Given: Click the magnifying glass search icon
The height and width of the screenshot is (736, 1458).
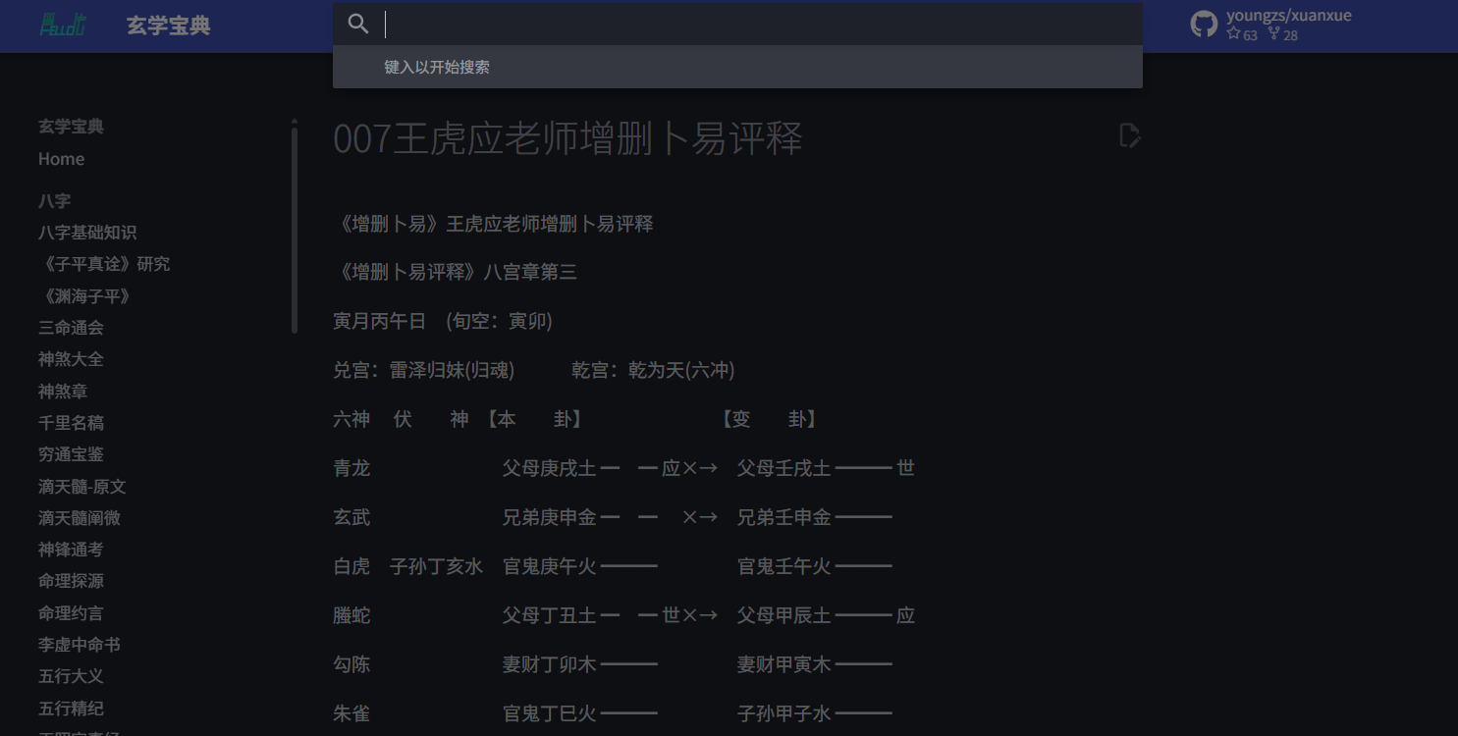Looking at the screenshot, I should point(358,22).
